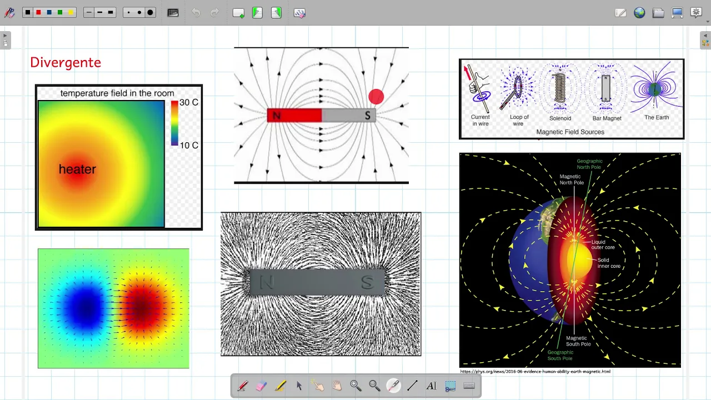Select the green pen color

[60, 12]
